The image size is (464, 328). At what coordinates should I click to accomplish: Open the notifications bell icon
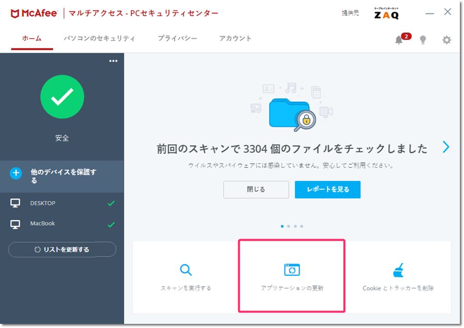click(398, 40)
